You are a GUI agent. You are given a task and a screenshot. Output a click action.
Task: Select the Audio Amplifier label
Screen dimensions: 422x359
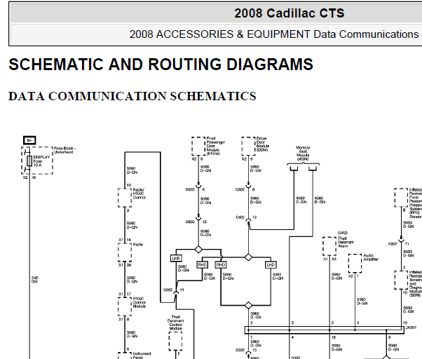tap(371, 257)
